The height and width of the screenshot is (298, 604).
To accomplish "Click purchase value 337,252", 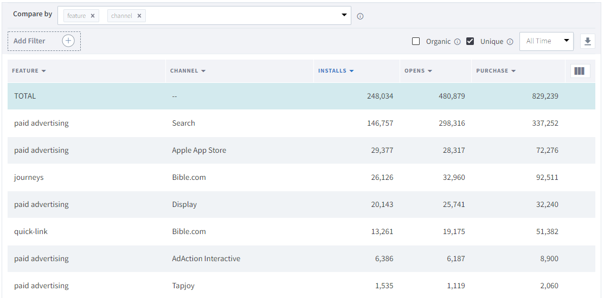I will 545,123.
